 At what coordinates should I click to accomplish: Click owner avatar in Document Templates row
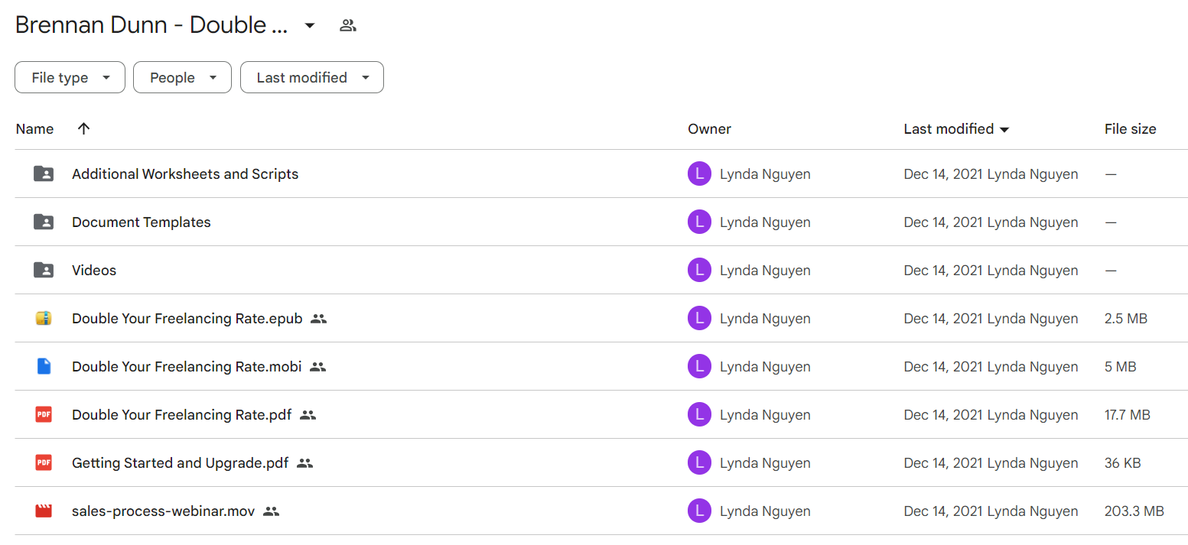click(699, 222)
